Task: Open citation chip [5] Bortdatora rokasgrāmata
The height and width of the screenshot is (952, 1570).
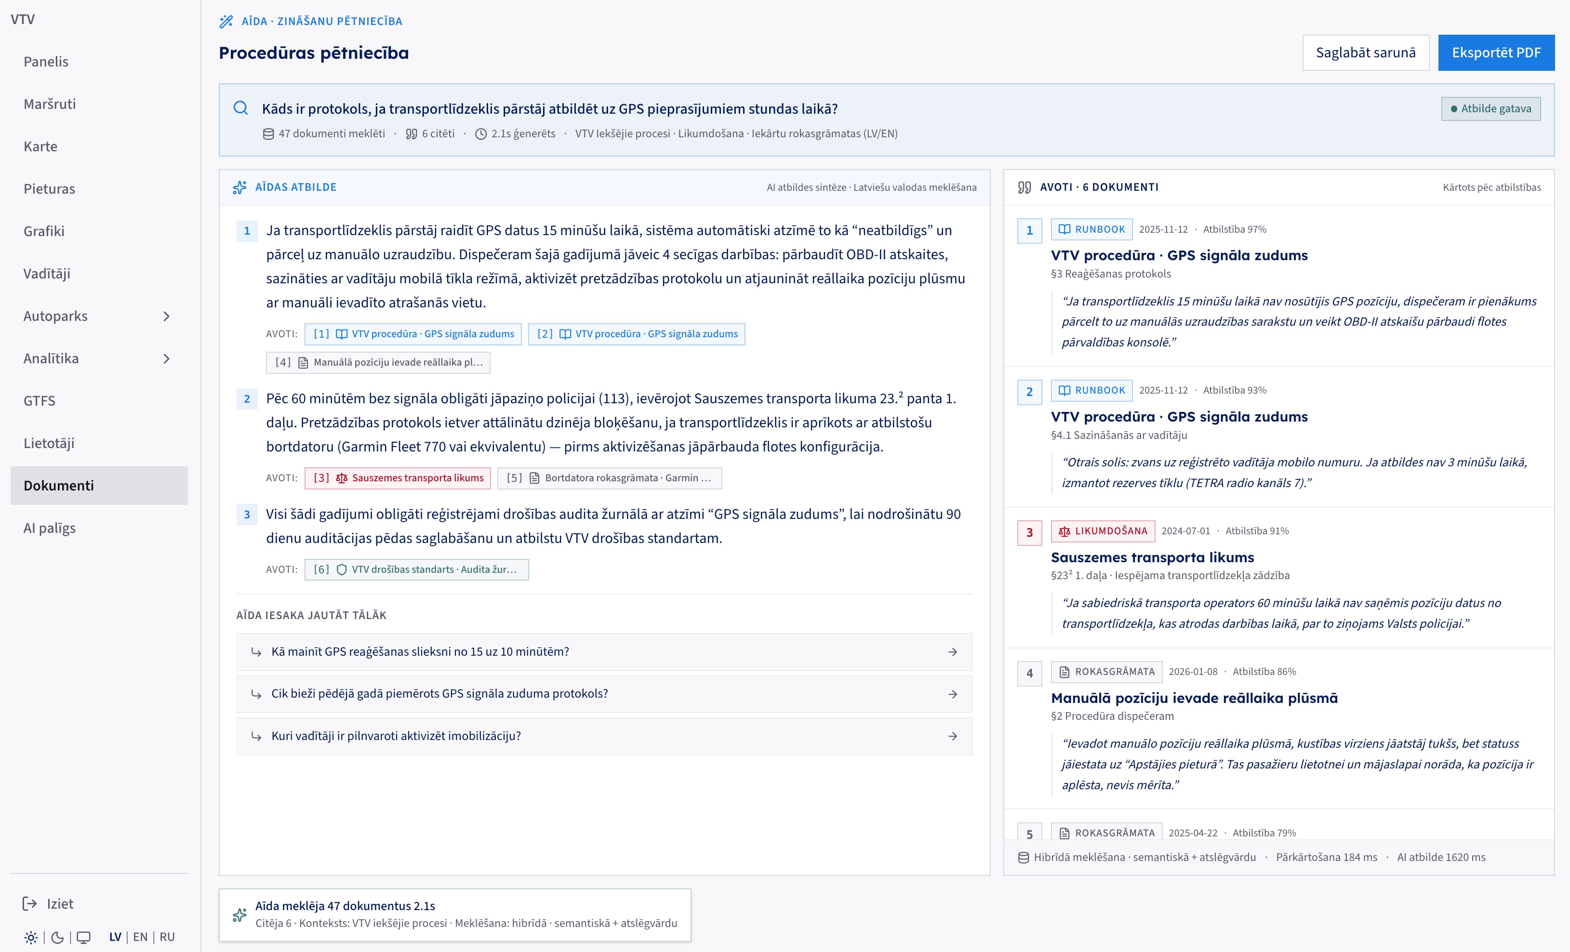Action: [x=610, y=478]
